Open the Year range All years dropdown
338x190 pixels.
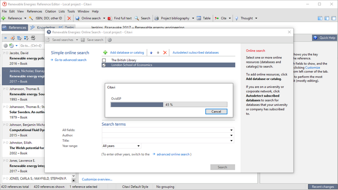[121, 146]
